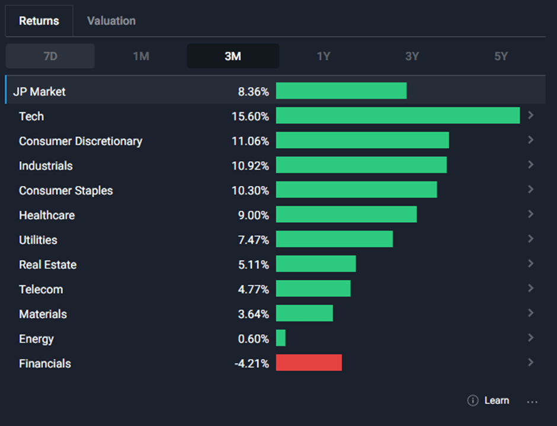Switch to the Valuation tab
Viewport: 557px width, 426px height.
[x=111, y=21]
